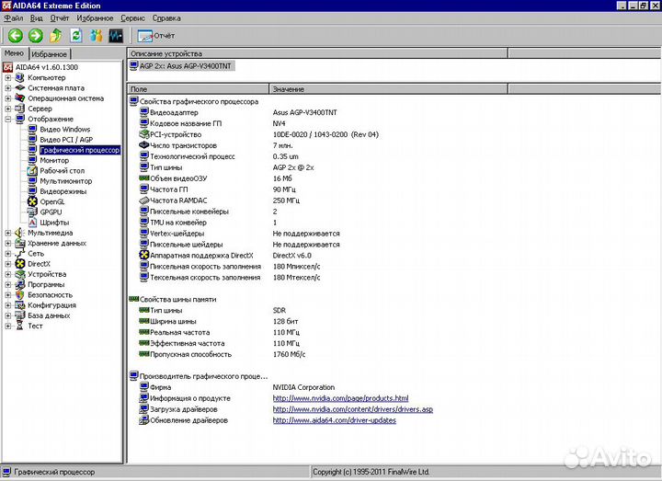Click the green Back arrow toolbar button

point(16,36)
